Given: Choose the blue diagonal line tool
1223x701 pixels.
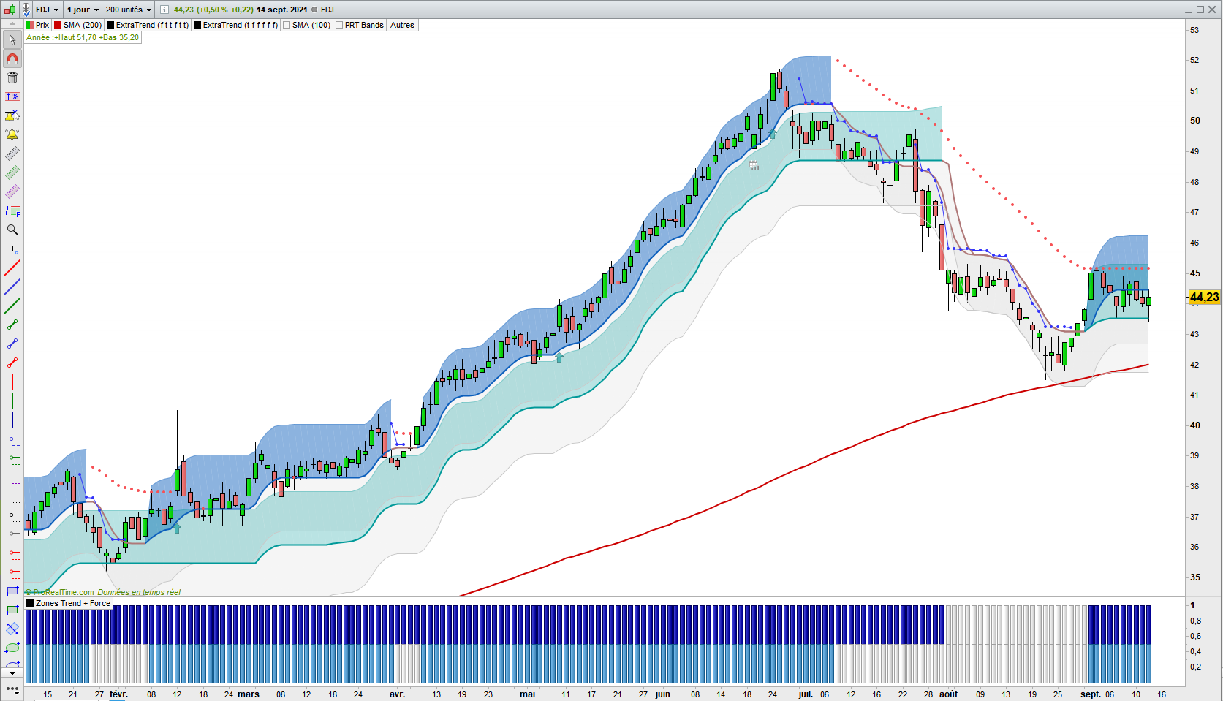Looking at the screenshot, I should (x=12, y=287).
